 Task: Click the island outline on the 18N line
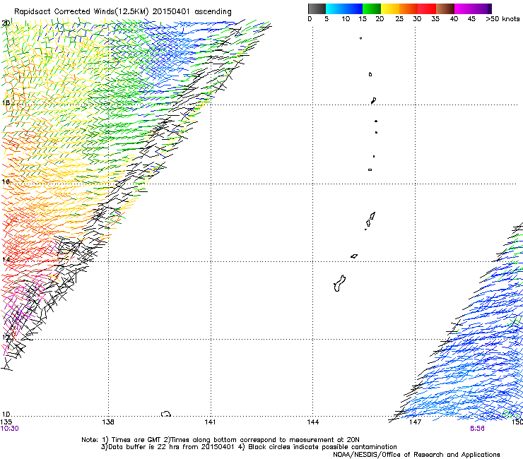click(x=373, y=101)
